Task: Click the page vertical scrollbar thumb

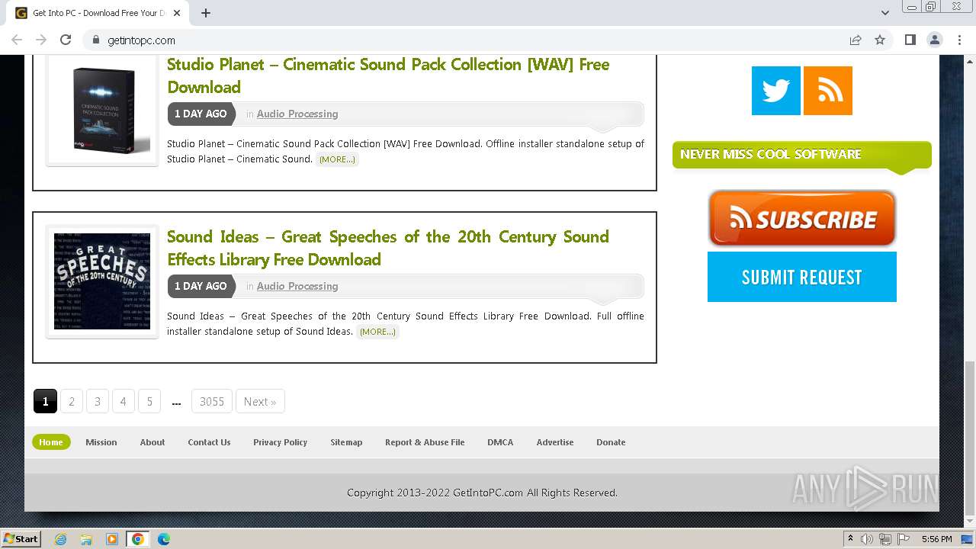Action: tap(970, 438)
